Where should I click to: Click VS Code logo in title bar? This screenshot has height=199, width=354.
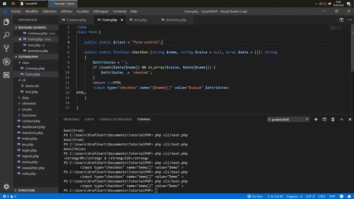point(5,11)
